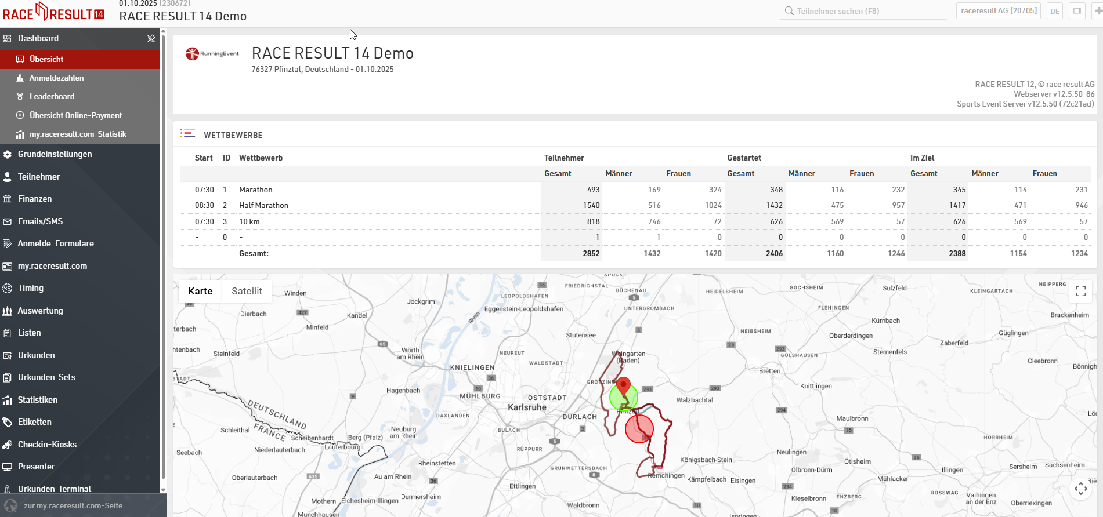Click the map pan control icon
This screenshot has width=1103, height=517.
(x=1080, y=489)
